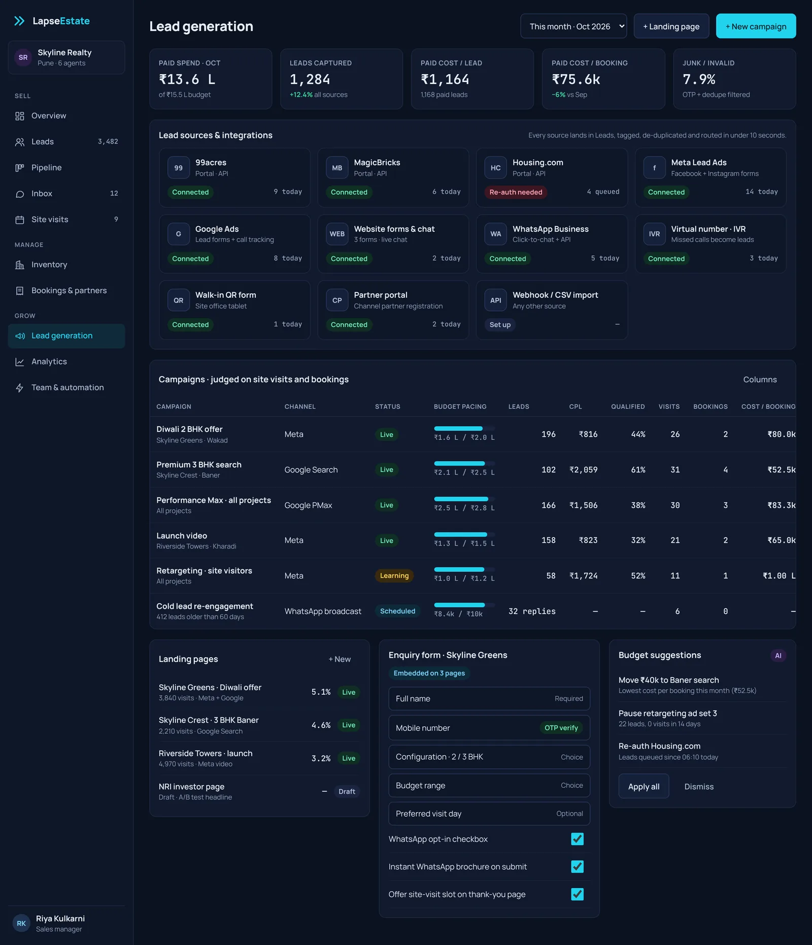The height and width of the screenshot is (945, 812).
Task: Uncheck the WhatsApp opt-in checkbox
Action: pos(577,839)
